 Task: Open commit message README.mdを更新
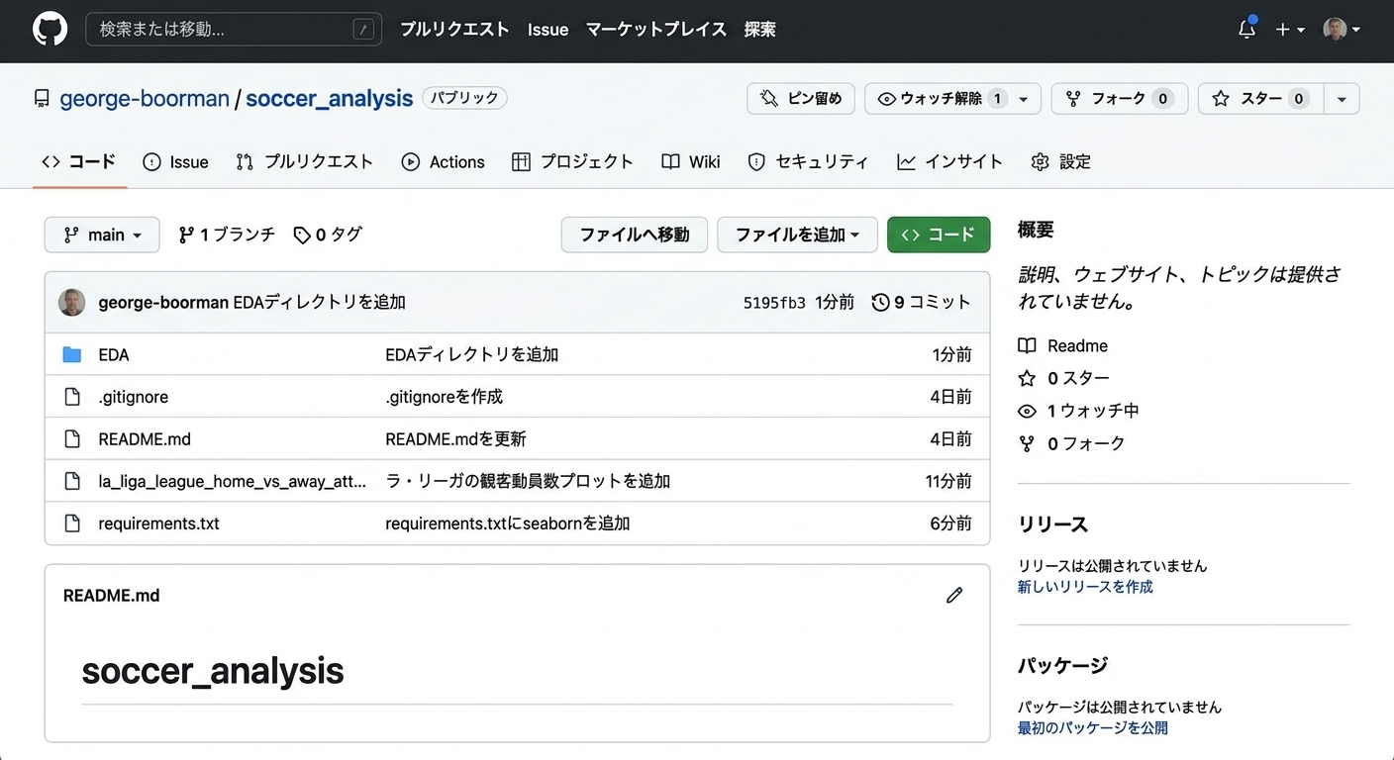pos(456,438)
